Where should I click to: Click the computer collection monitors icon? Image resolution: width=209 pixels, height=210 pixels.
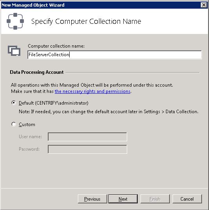point(14,51)
